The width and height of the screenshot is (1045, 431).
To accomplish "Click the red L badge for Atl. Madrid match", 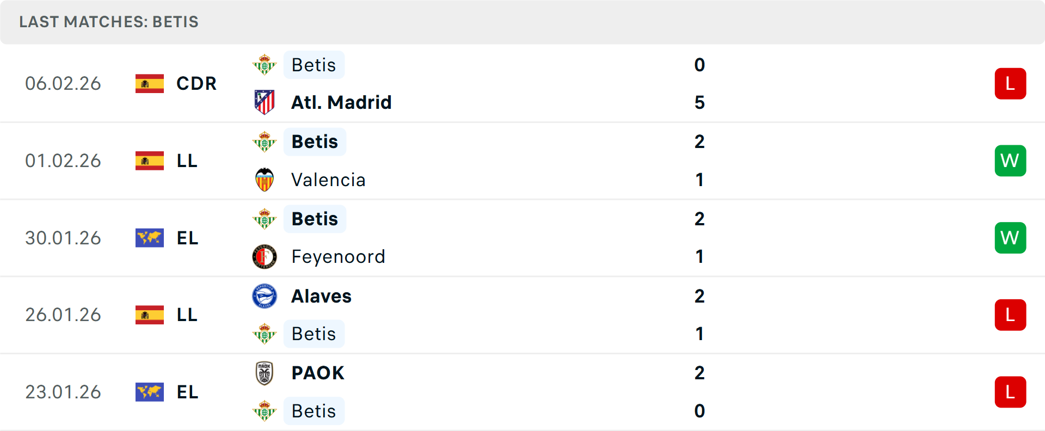I will point(1010,83).
